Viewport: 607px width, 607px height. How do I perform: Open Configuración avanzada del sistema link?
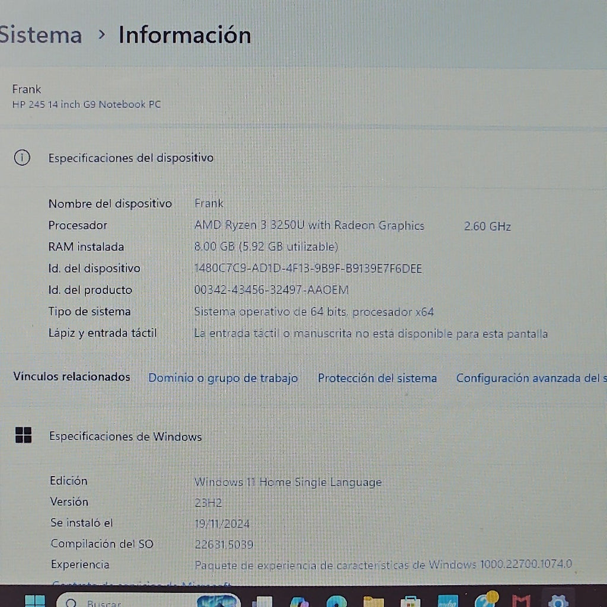[x=531, y=378]
